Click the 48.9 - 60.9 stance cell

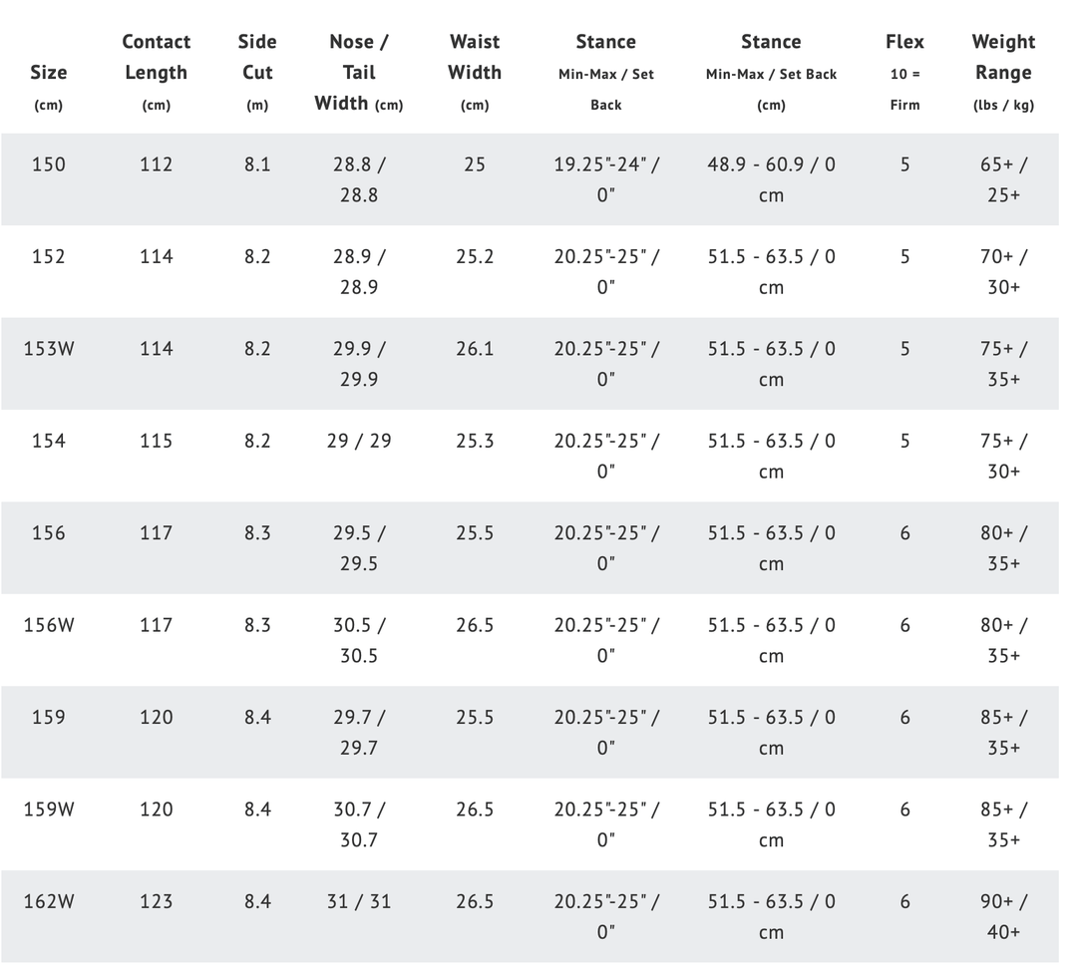(771, 179)
